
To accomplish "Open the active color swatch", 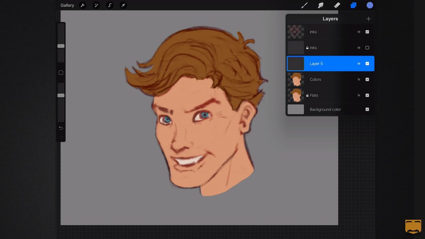I will (370, 5).
